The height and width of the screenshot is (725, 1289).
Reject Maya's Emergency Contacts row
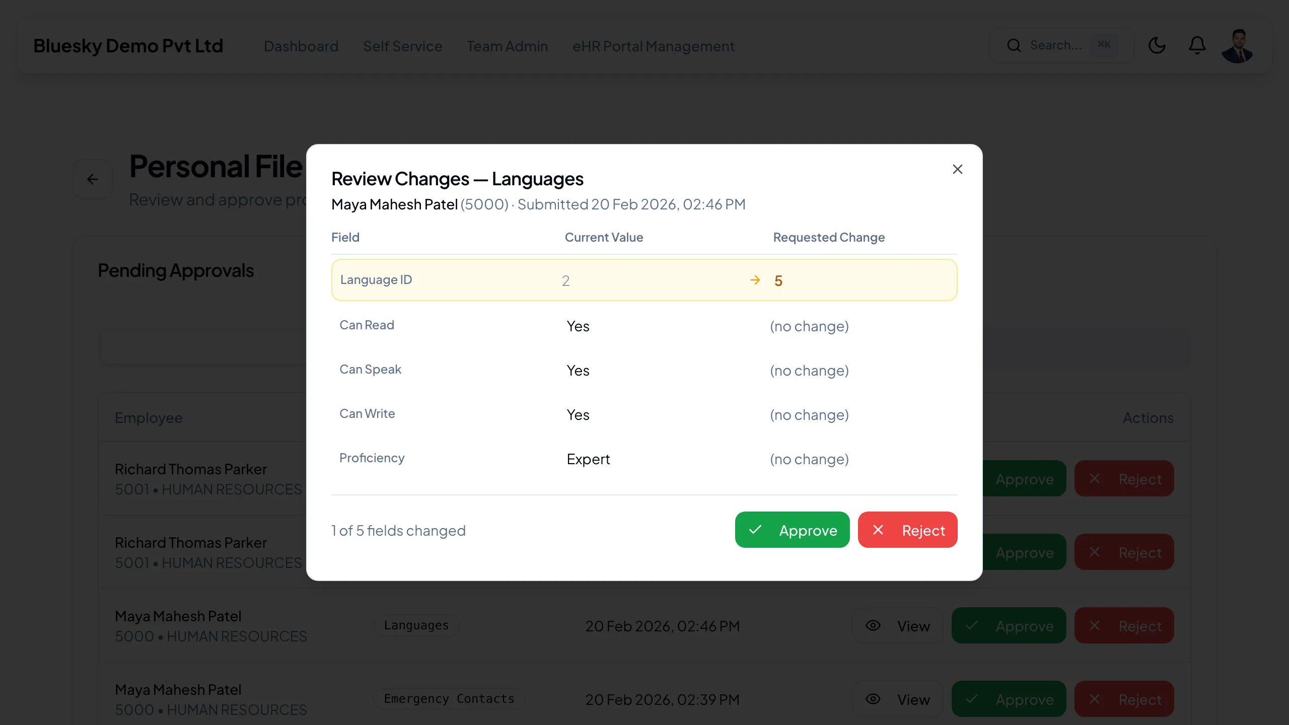point(1124,699)
